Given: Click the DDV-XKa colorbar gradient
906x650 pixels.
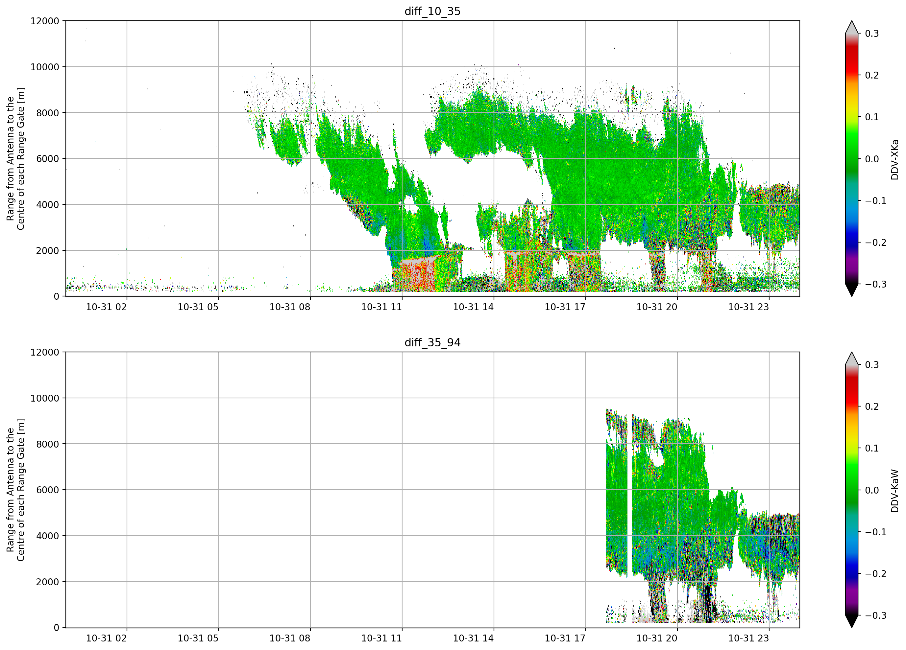Looking at the screenshot, I should [x=852, y=158].
